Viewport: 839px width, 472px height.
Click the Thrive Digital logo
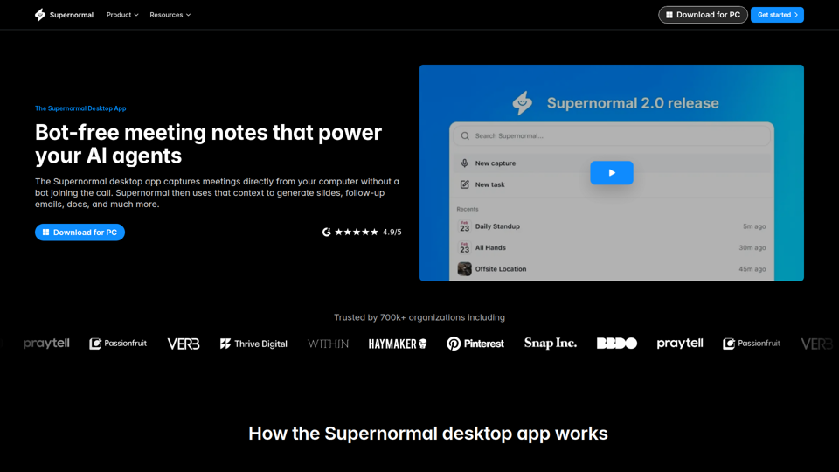[x=253, y=344]
